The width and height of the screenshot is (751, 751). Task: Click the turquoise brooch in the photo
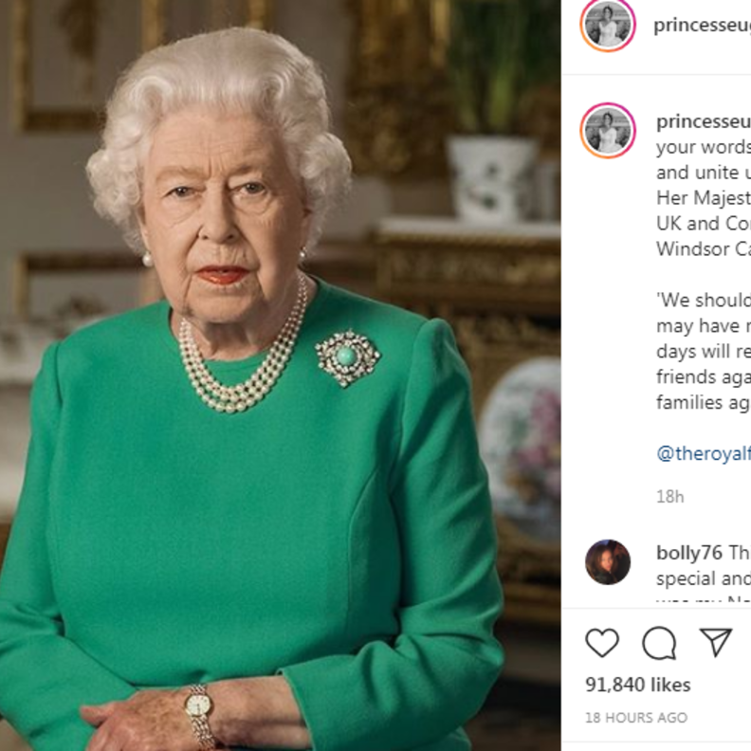coord(347,357)
